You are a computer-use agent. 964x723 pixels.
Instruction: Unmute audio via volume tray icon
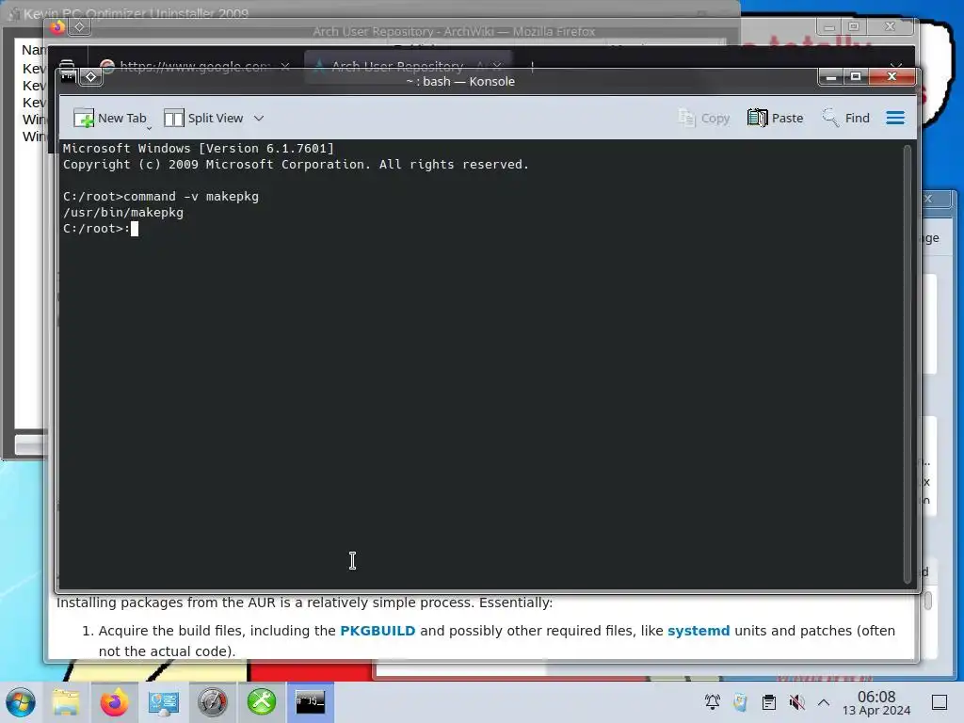coord(796,702)
